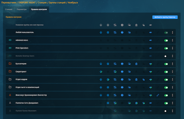The width and height of the screenshot is (184, 119).
Task: Click Ноябрьск breadcrumb item
Action: 73,3
